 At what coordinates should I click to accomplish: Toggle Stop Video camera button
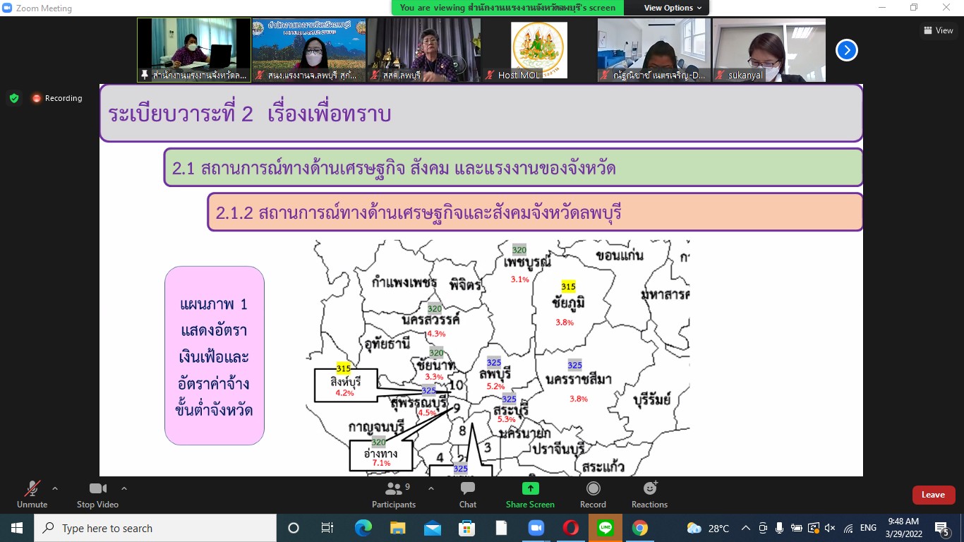(97, 494)
